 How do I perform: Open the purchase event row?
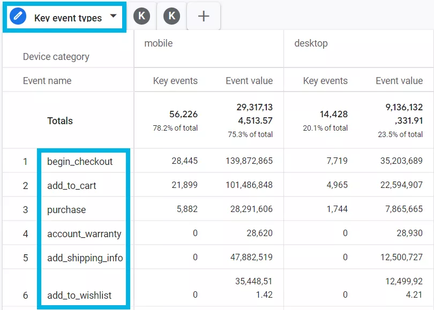pyautogui.click(x=66, y=210)
